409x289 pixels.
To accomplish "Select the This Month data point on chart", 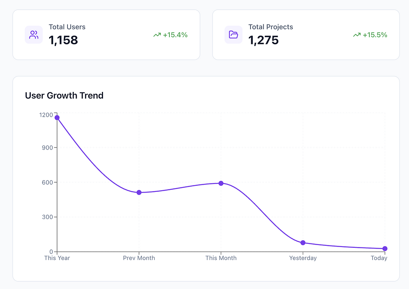I will tap(221, 183).
